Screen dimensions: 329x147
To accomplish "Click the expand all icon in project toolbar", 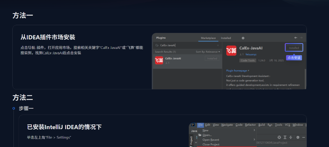I will tap(285, 137).
